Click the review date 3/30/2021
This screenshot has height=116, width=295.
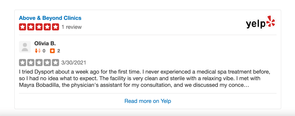[x=74, y=62]
